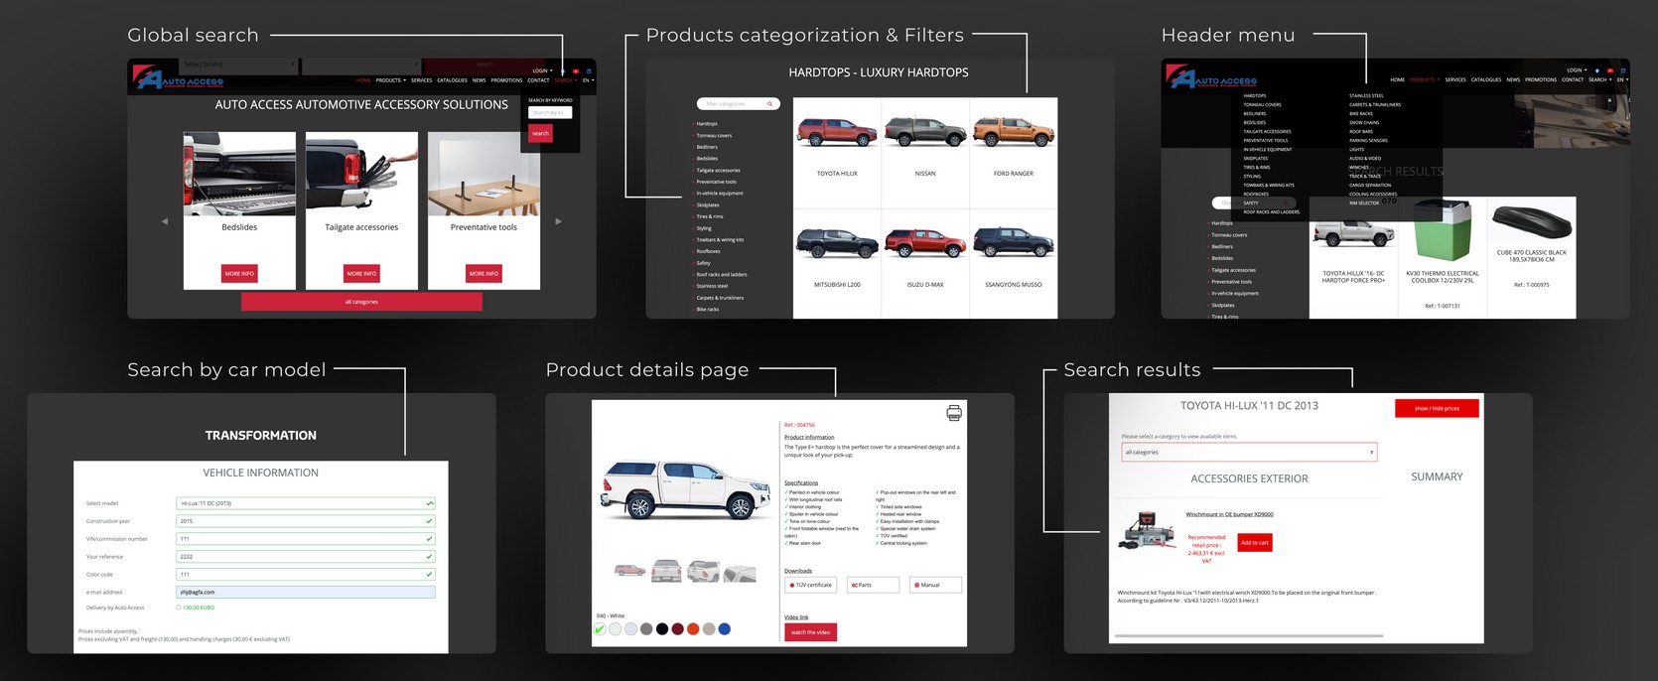Show next categories with carousel right arrow
Screen dimensions: 1658x681
tap(558, 221)
